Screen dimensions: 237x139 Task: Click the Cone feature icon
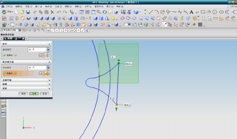[x=107, y=18]
